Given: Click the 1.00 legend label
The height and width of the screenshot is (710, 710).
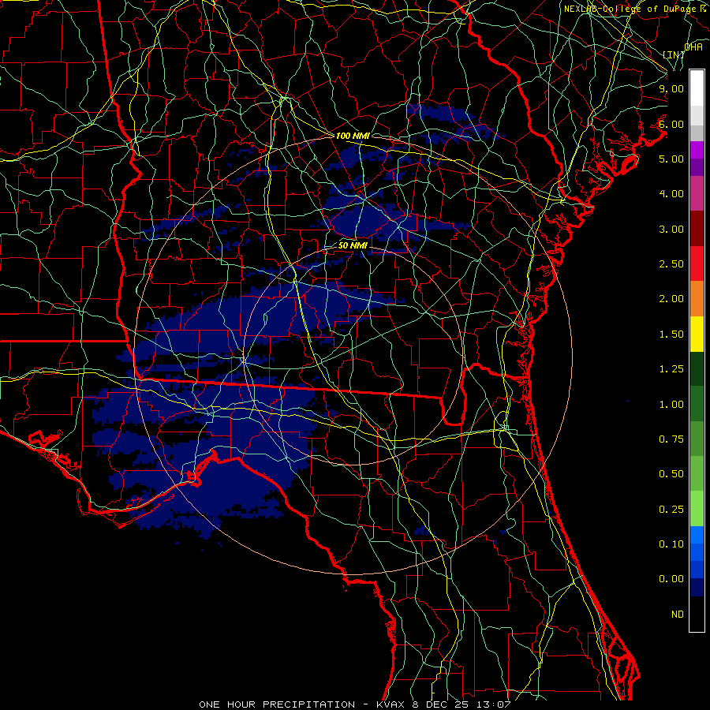Looking at the screenshot, I should coord(671,405).
